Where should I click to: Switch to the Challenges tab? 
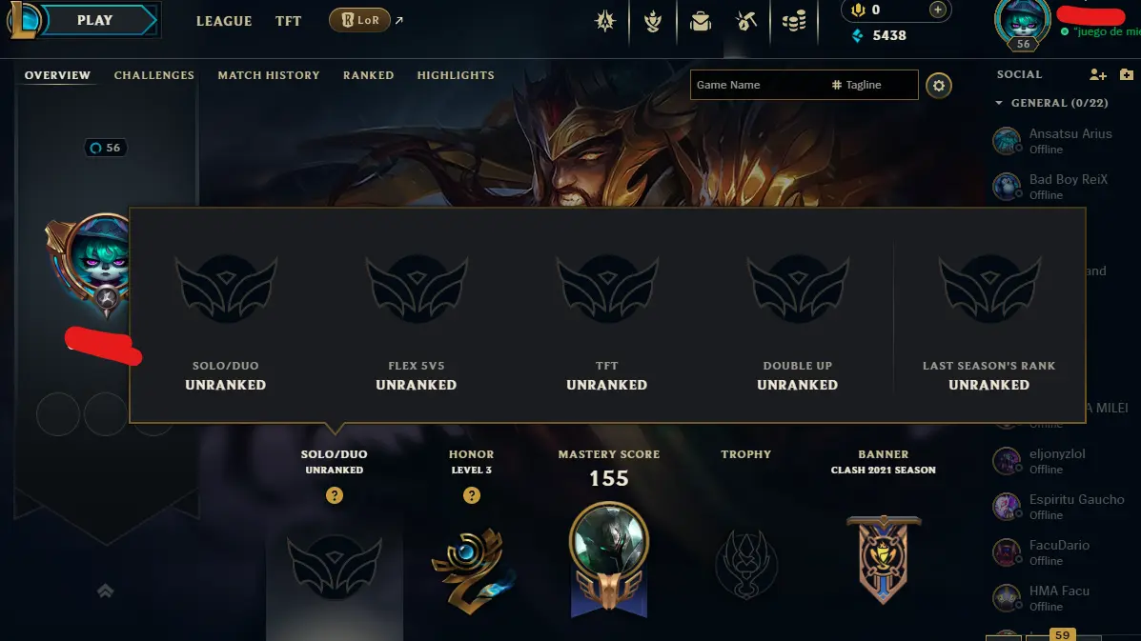[153, 75]
